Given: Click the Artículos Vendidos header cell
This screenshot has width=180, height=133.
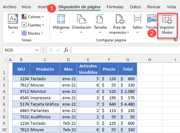Looking at the screenshot, I should pyautogui.click(x=88, y=69).
